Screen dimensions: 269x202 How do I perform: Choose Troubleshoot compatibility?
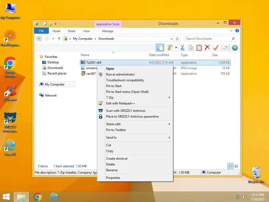click(x=135, y=80)
